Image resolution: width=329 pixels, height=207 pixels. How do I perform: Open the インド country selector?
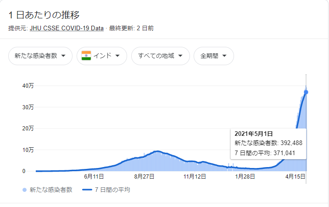(x=102, y=56)
